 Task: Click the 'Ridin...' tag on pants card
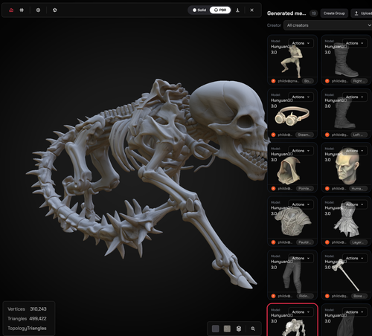tap(305, 296)
